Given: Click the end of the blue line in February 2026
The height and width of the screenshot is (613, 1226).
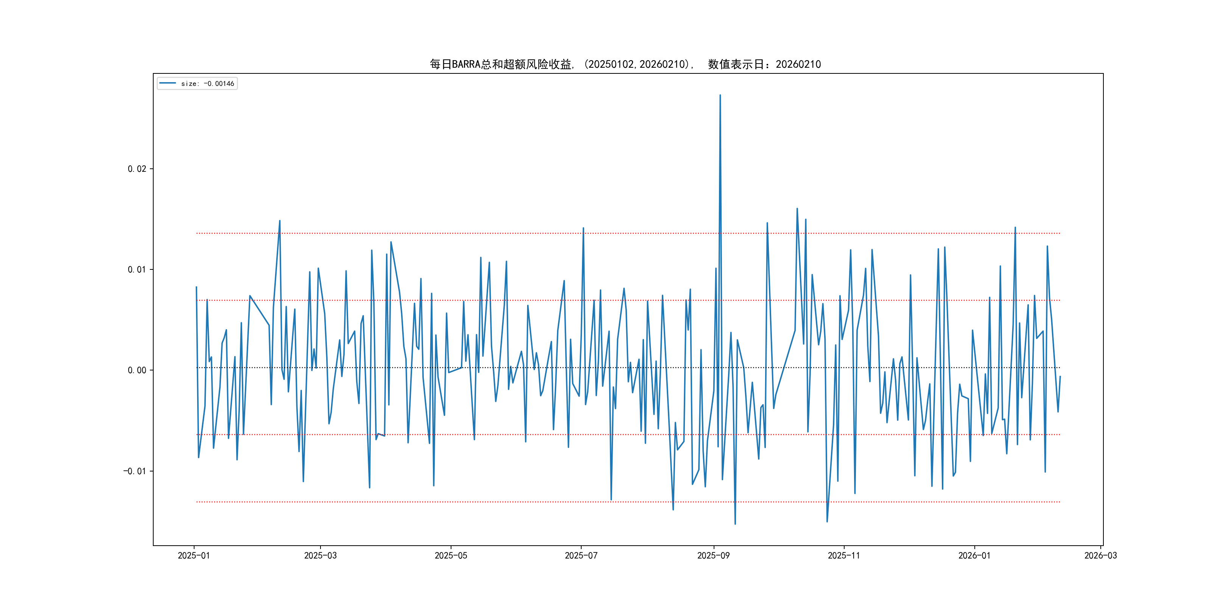Looking at the screenshot, I should [x=1060, y=377].
